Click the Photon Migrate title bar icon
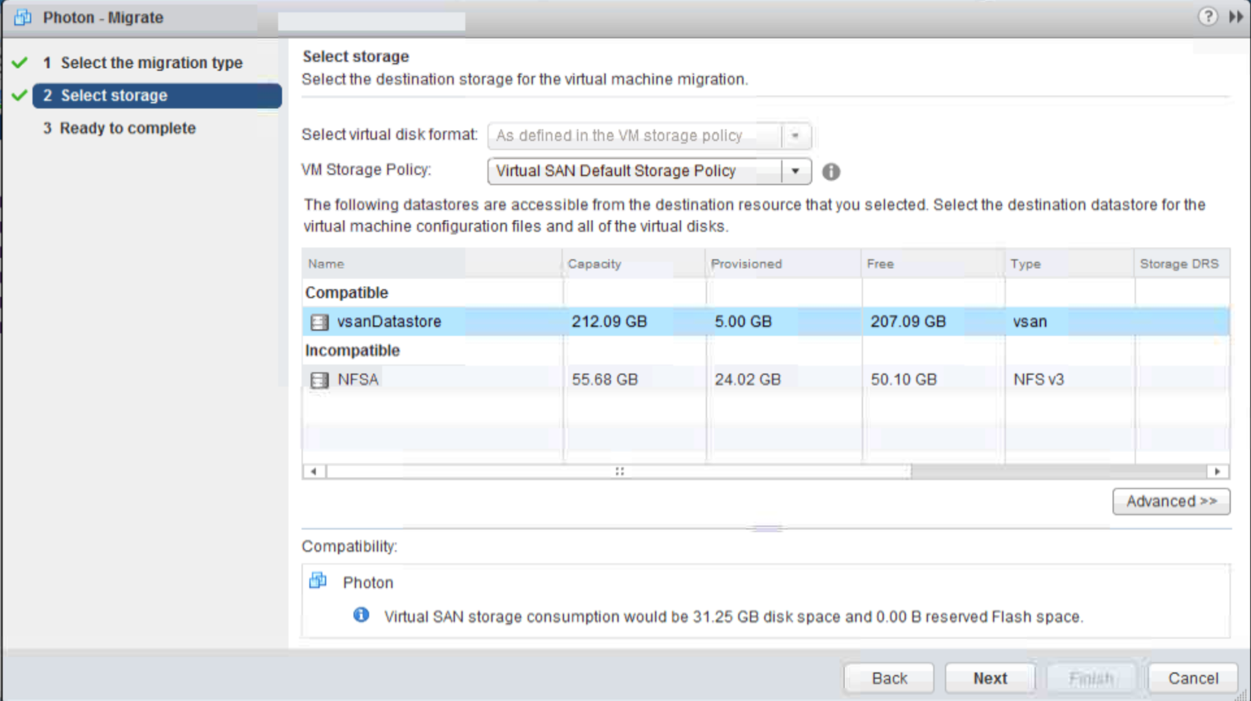Image resolution: width=1251 pixels, height=701 pixels. click(x=23, y=18)
